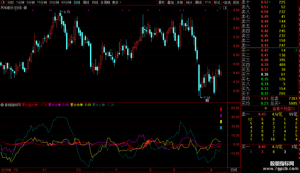Screen dimensions: 300x173
Task: Click the magenta bar marker in indicator panel
Action: pos(221,116)
